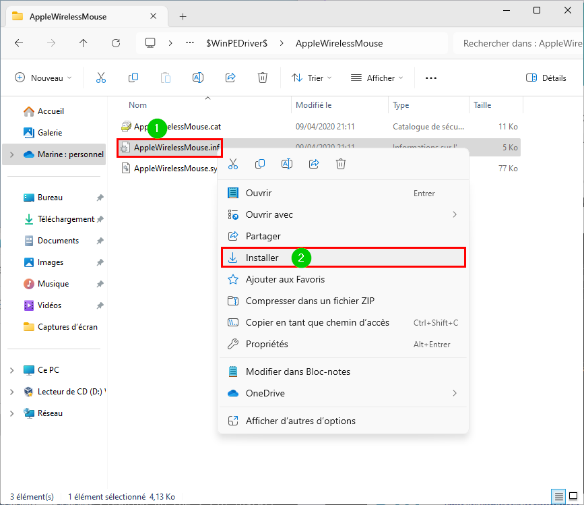Sort by the Nom column header
584x505 pixels.
point(138,105)
